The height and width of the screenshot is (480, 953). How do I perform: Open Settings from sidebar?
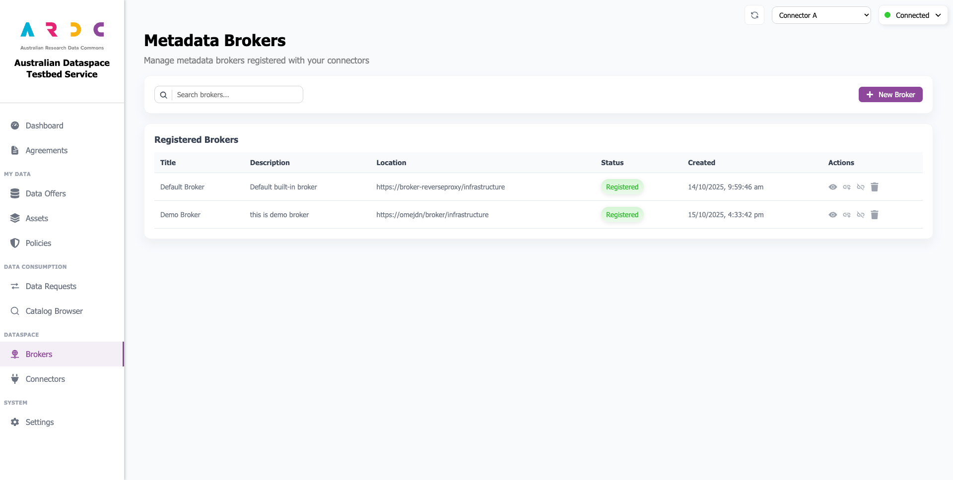[62, 422]
